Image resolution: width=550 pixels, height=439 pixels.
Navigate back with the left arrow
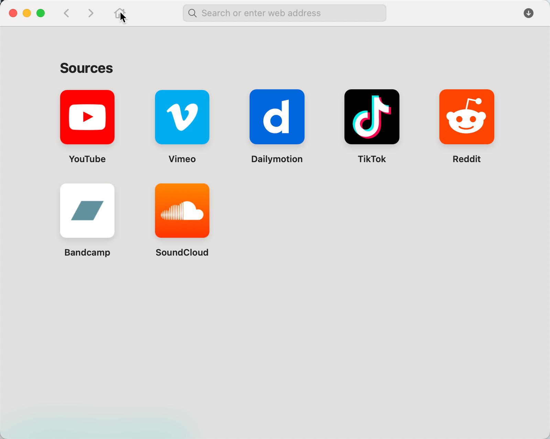pyautogui.click(x=67, y=13)
